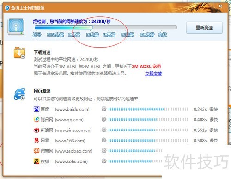Click the 很快 rating beside 0.243s
Screen dimensions: 231x179
tap(213, 109)
